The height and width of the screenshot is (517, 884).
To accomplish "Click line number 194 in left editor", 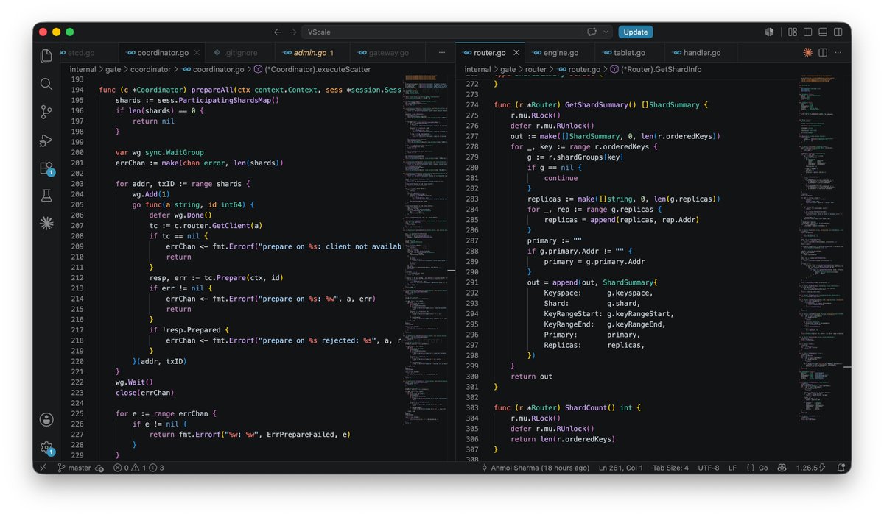I will coord(77,90).
